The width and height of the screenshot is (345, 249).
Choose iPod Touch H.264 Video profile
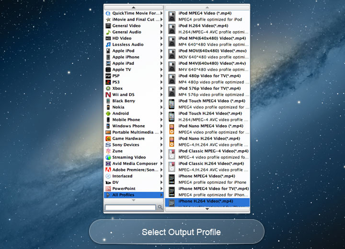207,117
